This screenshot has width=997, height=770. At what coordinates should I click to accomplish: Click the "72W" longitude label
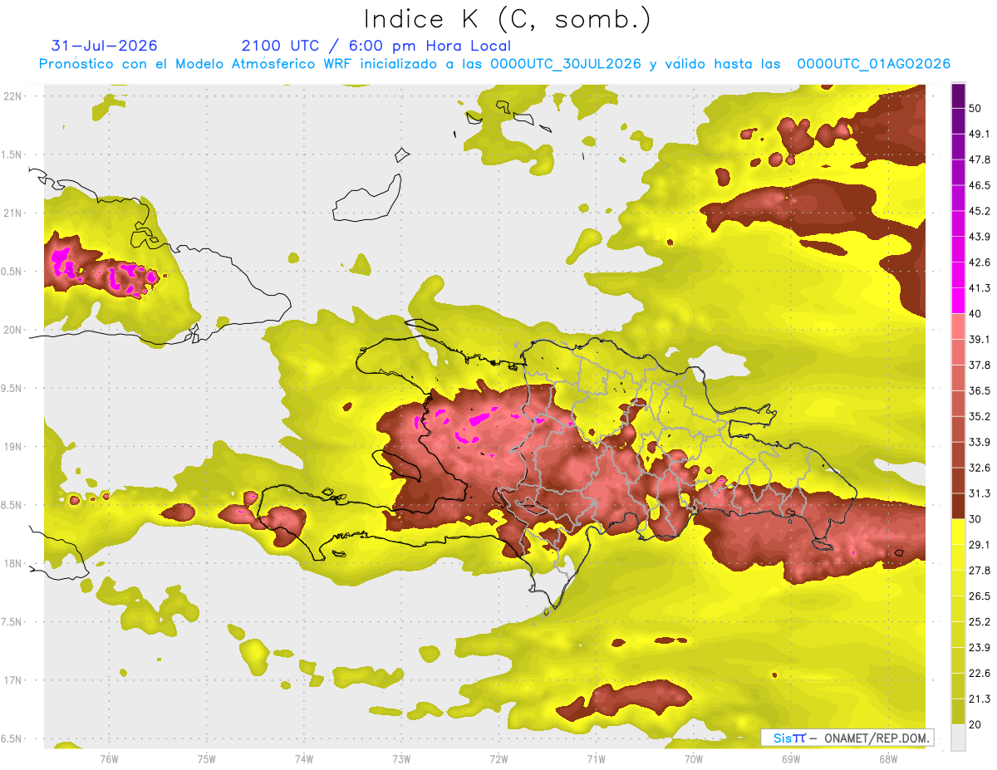(x=498, y=758)
